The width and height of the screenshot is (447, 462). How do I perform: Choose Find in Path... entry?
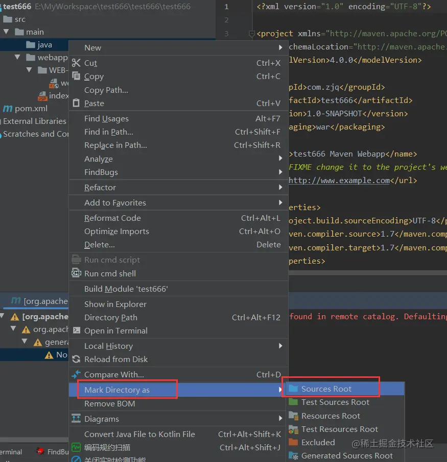coord(178,132)
